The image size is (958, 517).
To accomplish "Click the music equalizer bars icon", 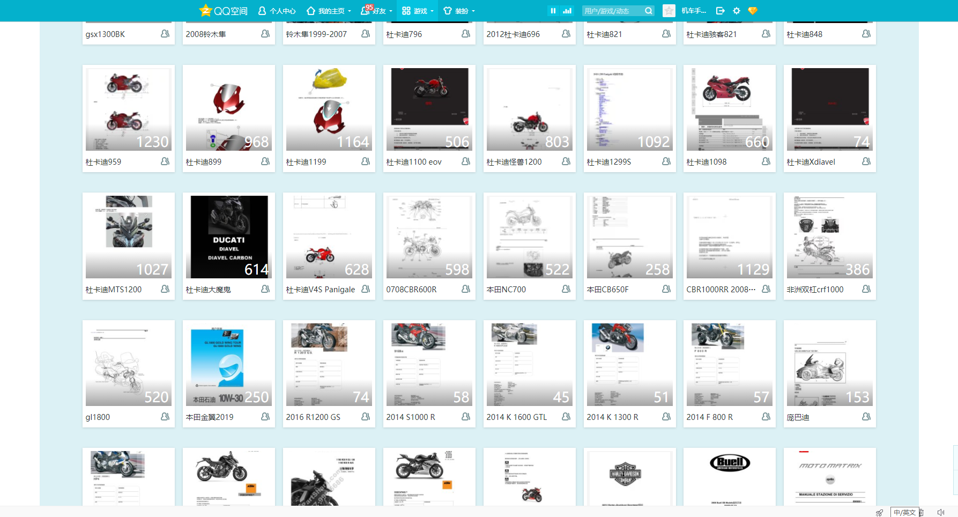I will click(567, 11).
